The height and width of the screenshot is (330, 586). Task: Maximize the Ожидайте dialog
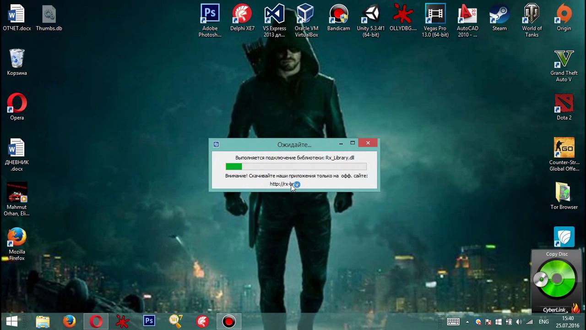tap(353, 143)
